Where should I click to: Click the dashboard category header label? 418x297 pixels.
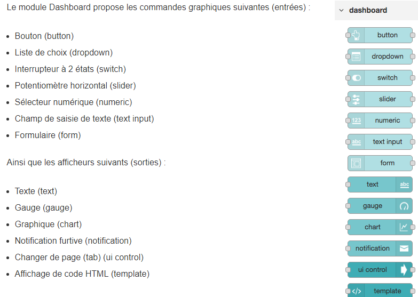[x=368, y=10]
